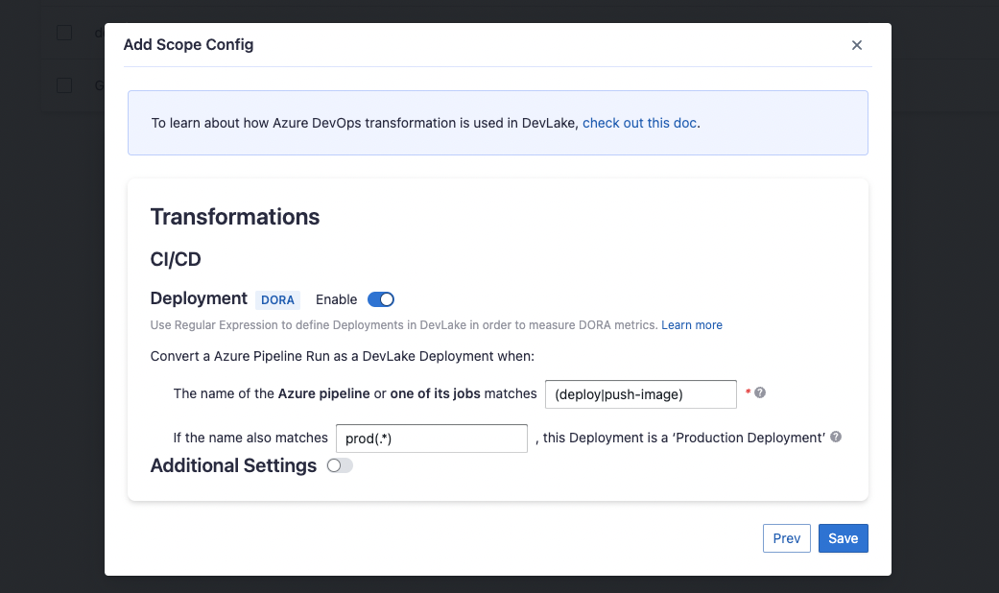Turn on the Additional Settings toggle
This screenshot has width=999, height=593.
point(340,465)
